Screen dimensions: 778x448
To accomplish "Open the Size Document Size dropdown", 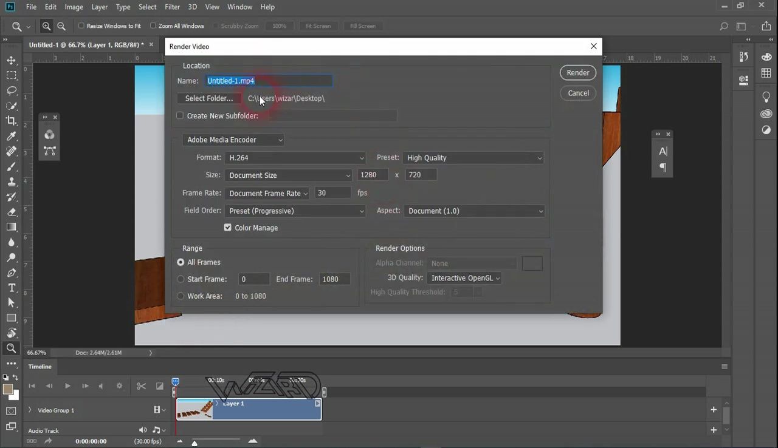I will pyautogui.click(x=289, y=175).
